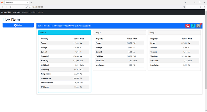Click the ReactivePower property label
The height and width of the screenshot is (112, 207).
[x=47, y=83]
